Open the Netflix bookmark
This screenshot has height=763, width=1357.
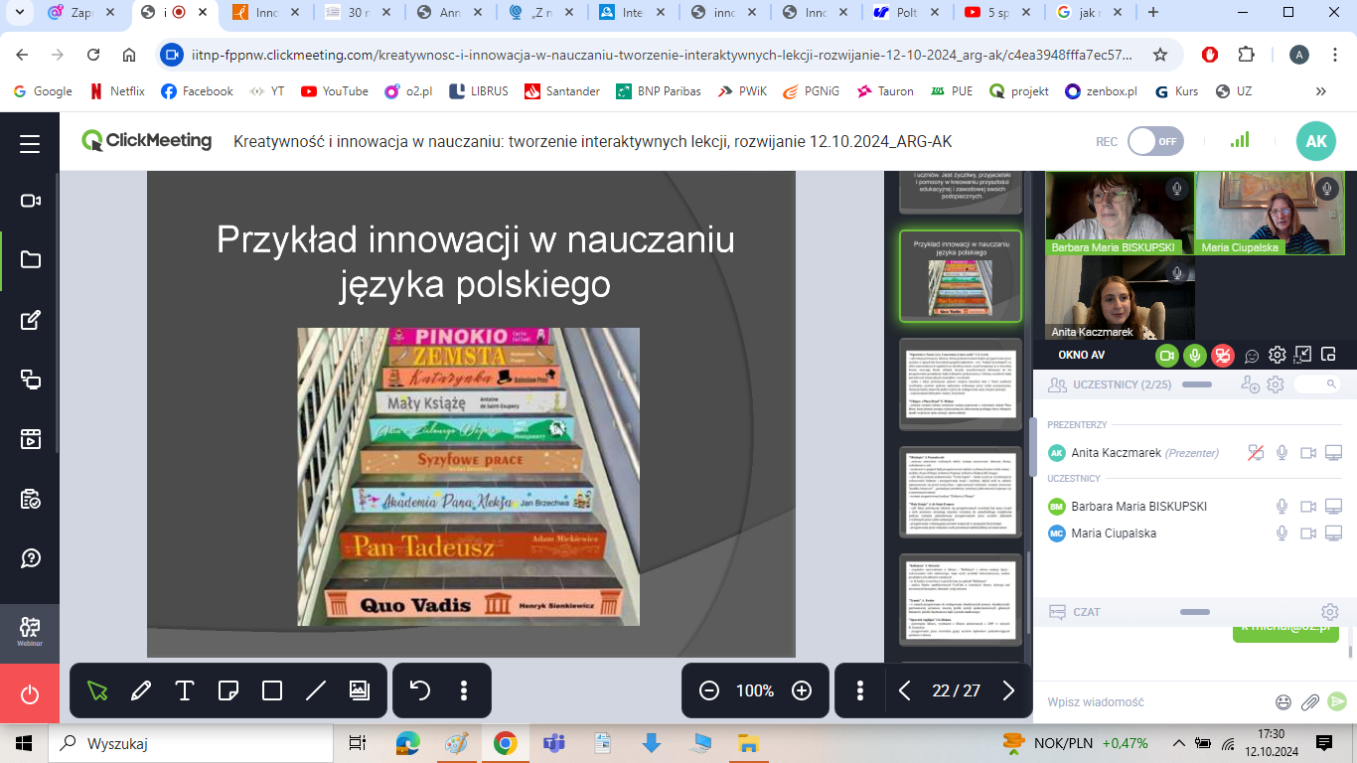(117, 90)
